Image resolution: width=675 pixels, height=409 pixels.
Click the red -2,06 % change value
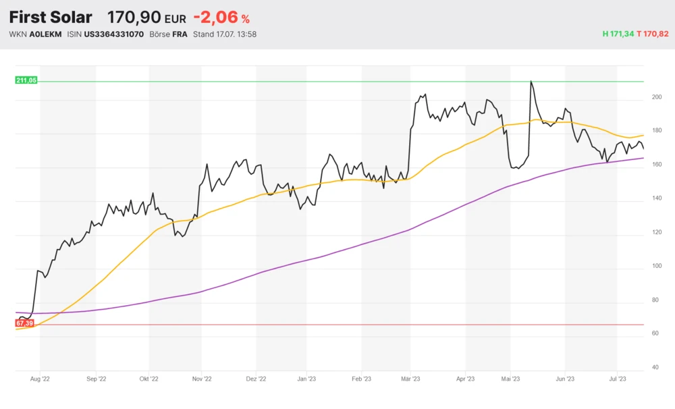(x=221, y=18)
